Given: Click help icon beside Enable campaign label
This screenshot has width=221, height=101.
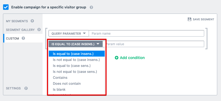Looking at the screenshot, I should click(x=91, y=7).
